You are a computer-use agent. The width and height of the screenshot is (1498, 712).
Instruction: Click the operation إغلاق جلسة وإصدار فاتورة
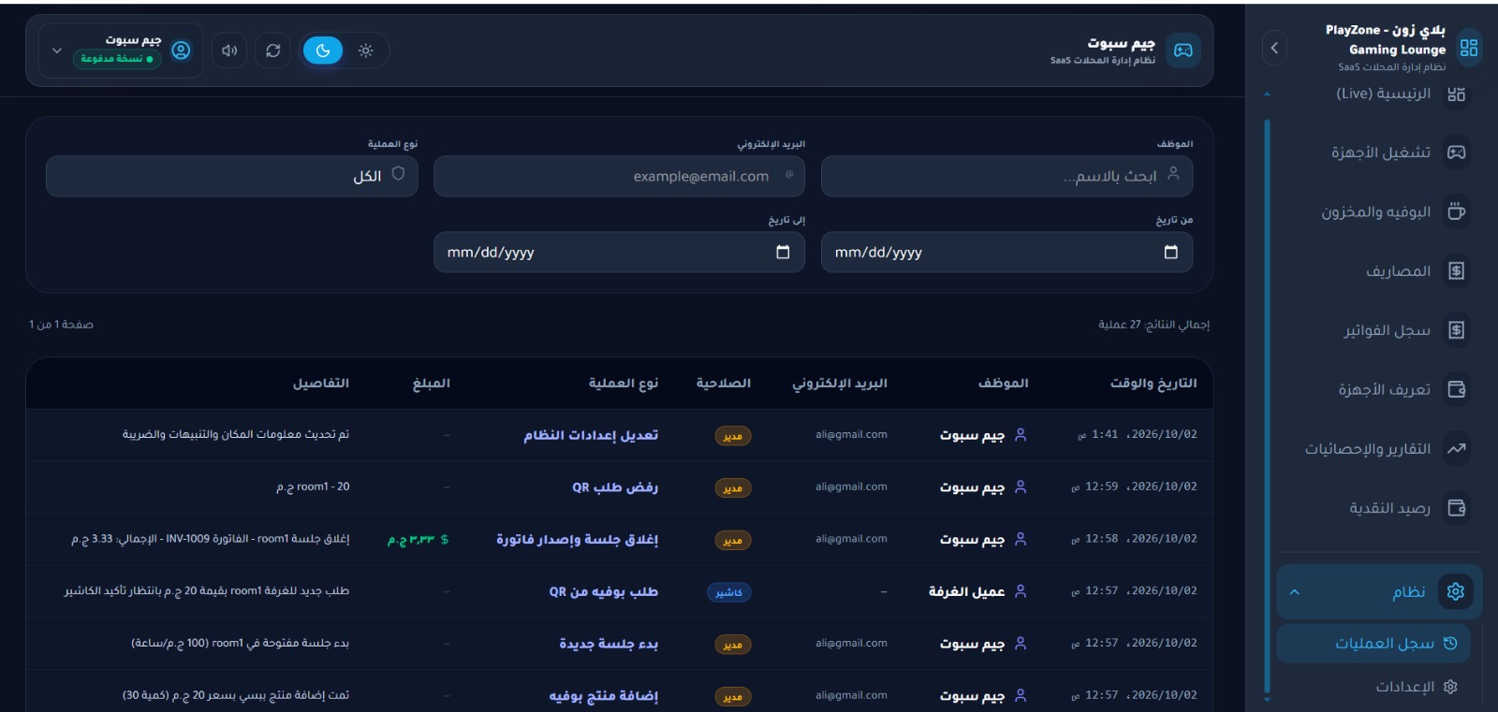click(x=577, y=539)
